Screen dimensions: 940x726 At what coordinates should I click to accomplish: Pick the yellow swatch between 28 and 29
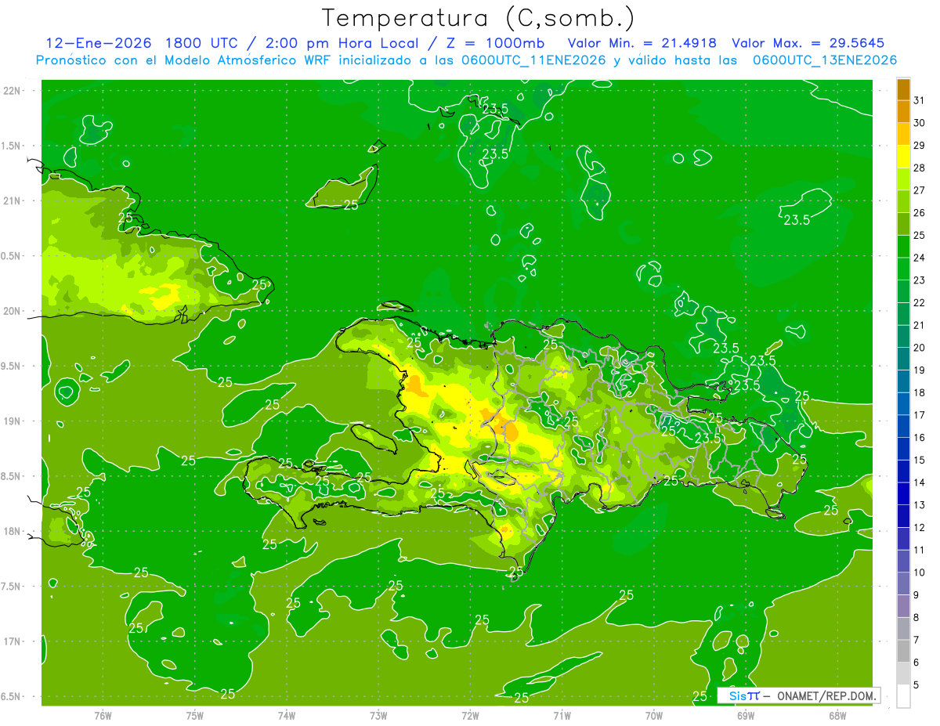click(903, 157)
